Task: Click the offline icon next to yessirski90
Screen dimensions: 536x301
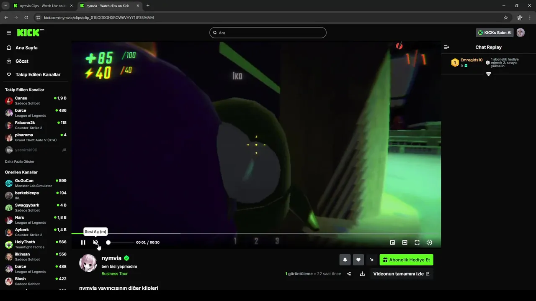Action: click(64, 150)
